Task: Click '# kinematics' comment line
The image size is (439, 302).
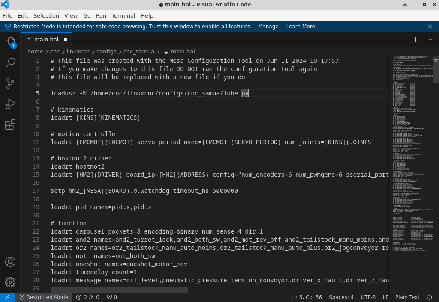Action: click(x=72, y=110)
